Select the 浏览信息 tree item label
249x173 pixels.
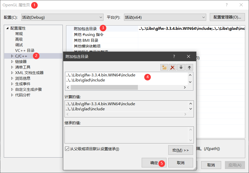coord(23,78)
